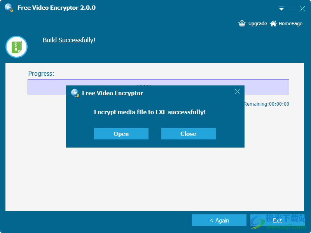Dismiss the dialog with the Close button
This screenshot has height=233, width=311.
(x=188, y=134)
